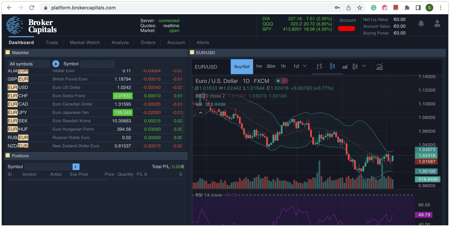Switch to the Trade tab
The height and width of the screenshot is (227, 450).
(x=52, y=42)
